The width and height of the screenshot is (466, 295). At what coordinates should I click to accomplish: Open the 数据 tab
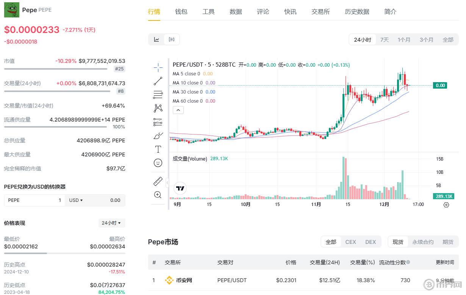[236, 12]
